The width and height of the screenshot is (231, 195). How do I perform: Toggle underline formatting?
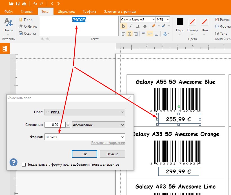point(137,26)
